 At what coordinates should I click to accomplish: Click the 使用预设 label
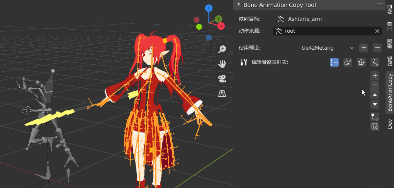coord(249,48)
